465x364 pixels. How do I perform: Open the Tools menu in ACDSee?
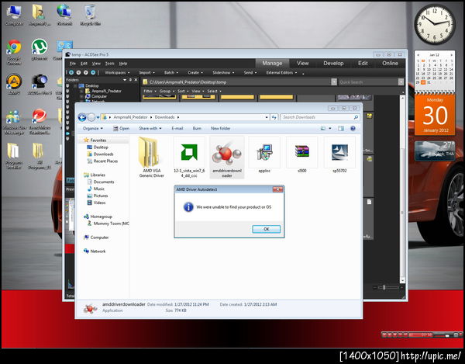tap(109, 64)
